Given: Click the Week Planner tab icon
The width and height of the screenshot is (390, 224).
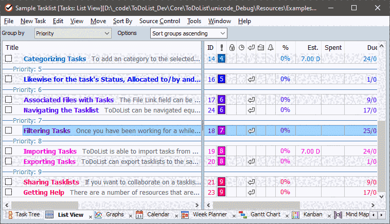Looking at the screenshot, I should [185, 215].
